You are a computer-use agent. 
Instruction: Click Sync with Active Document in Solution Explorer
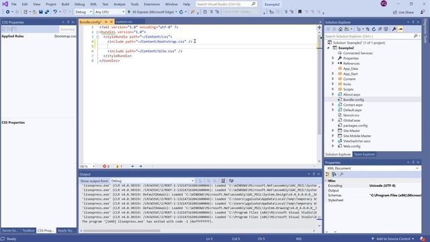point(368,29)
